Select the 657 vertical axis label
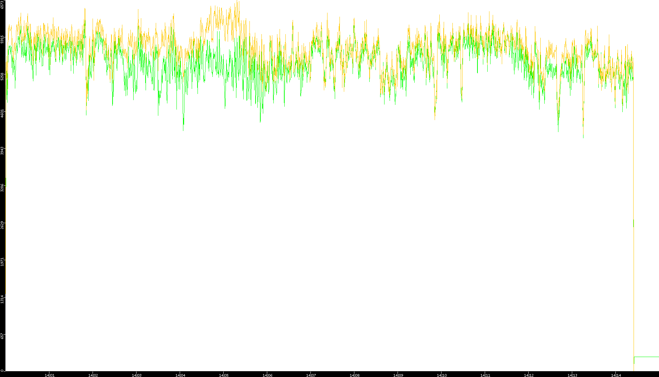Image resolution: width=659 pixels, height=377 pixels. click(x=2, y=336)
